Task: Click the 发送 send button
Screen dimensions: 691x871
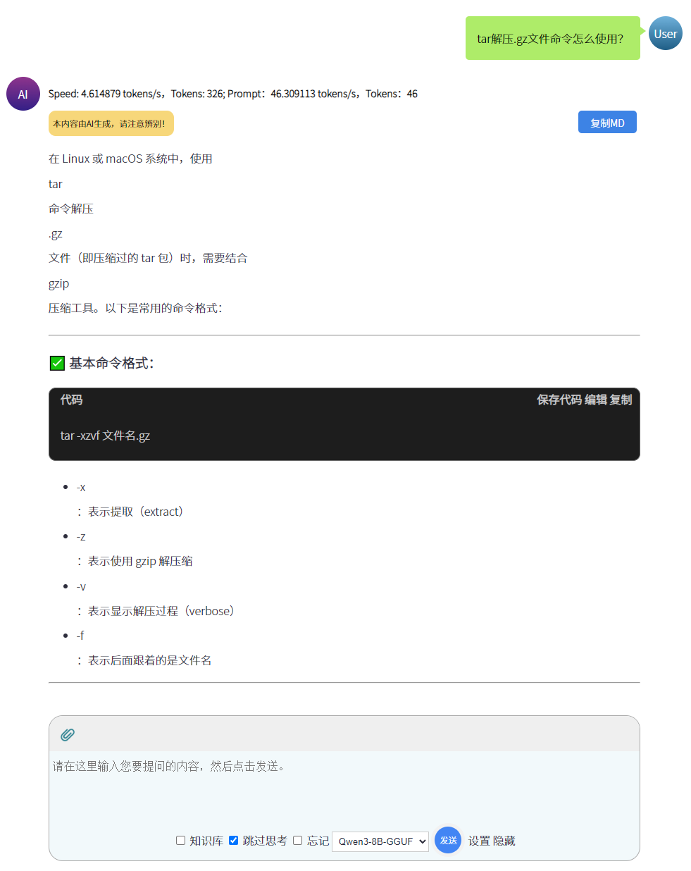Action: pyautogui.click(x=448, y=840)
